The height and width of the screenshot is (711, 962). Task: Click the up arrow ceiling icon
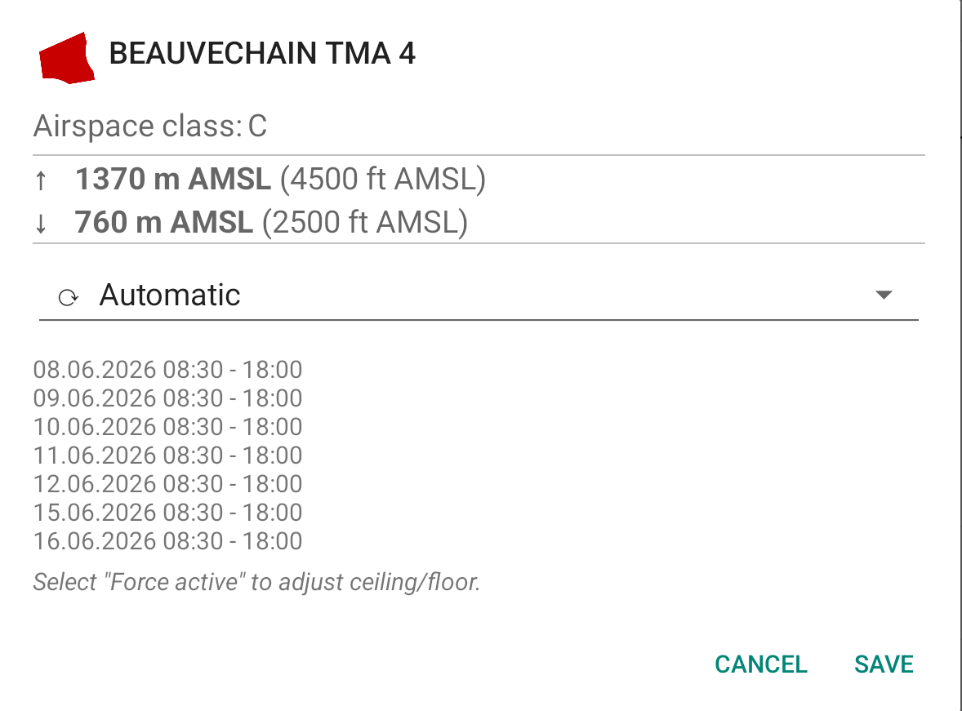click(x=41, y=180)
